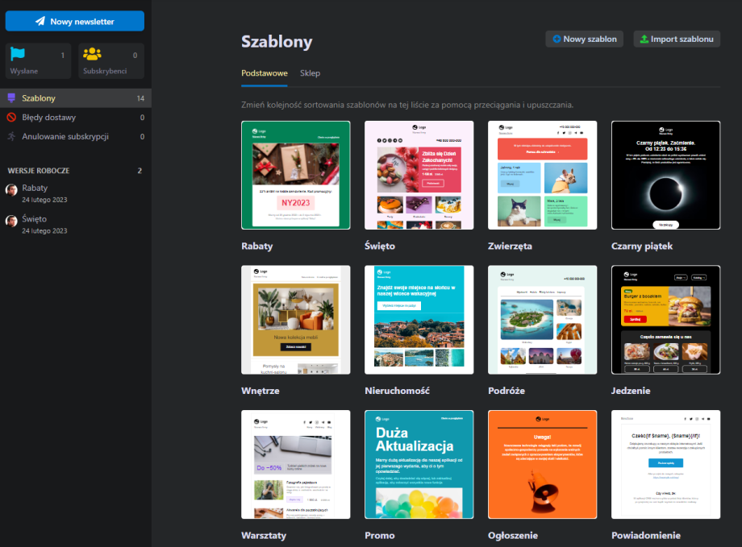Click the yellow Subskrybenci people icon
This screenshot has width=742, height=547.
coord(93,55)
